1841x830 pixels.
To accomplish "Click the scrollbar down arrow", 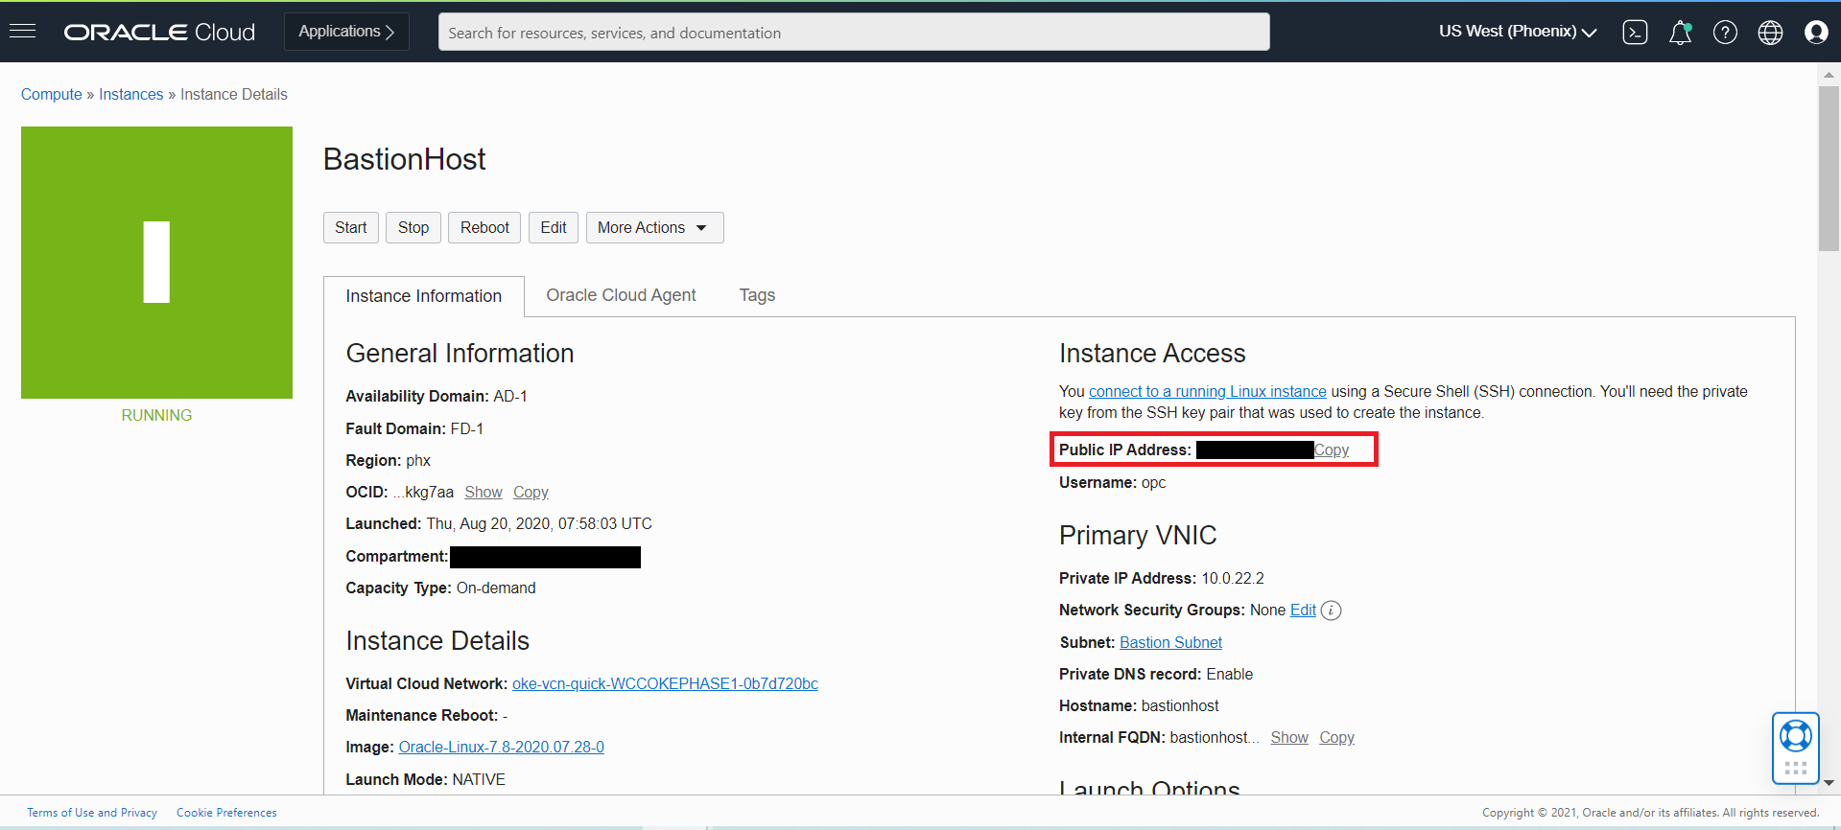I will [1829, 783].
